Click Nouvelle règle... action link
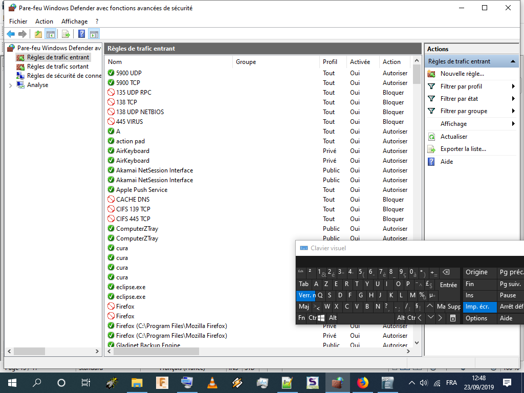The height and width of the screenshot is (393, 524). pos(462,74)
